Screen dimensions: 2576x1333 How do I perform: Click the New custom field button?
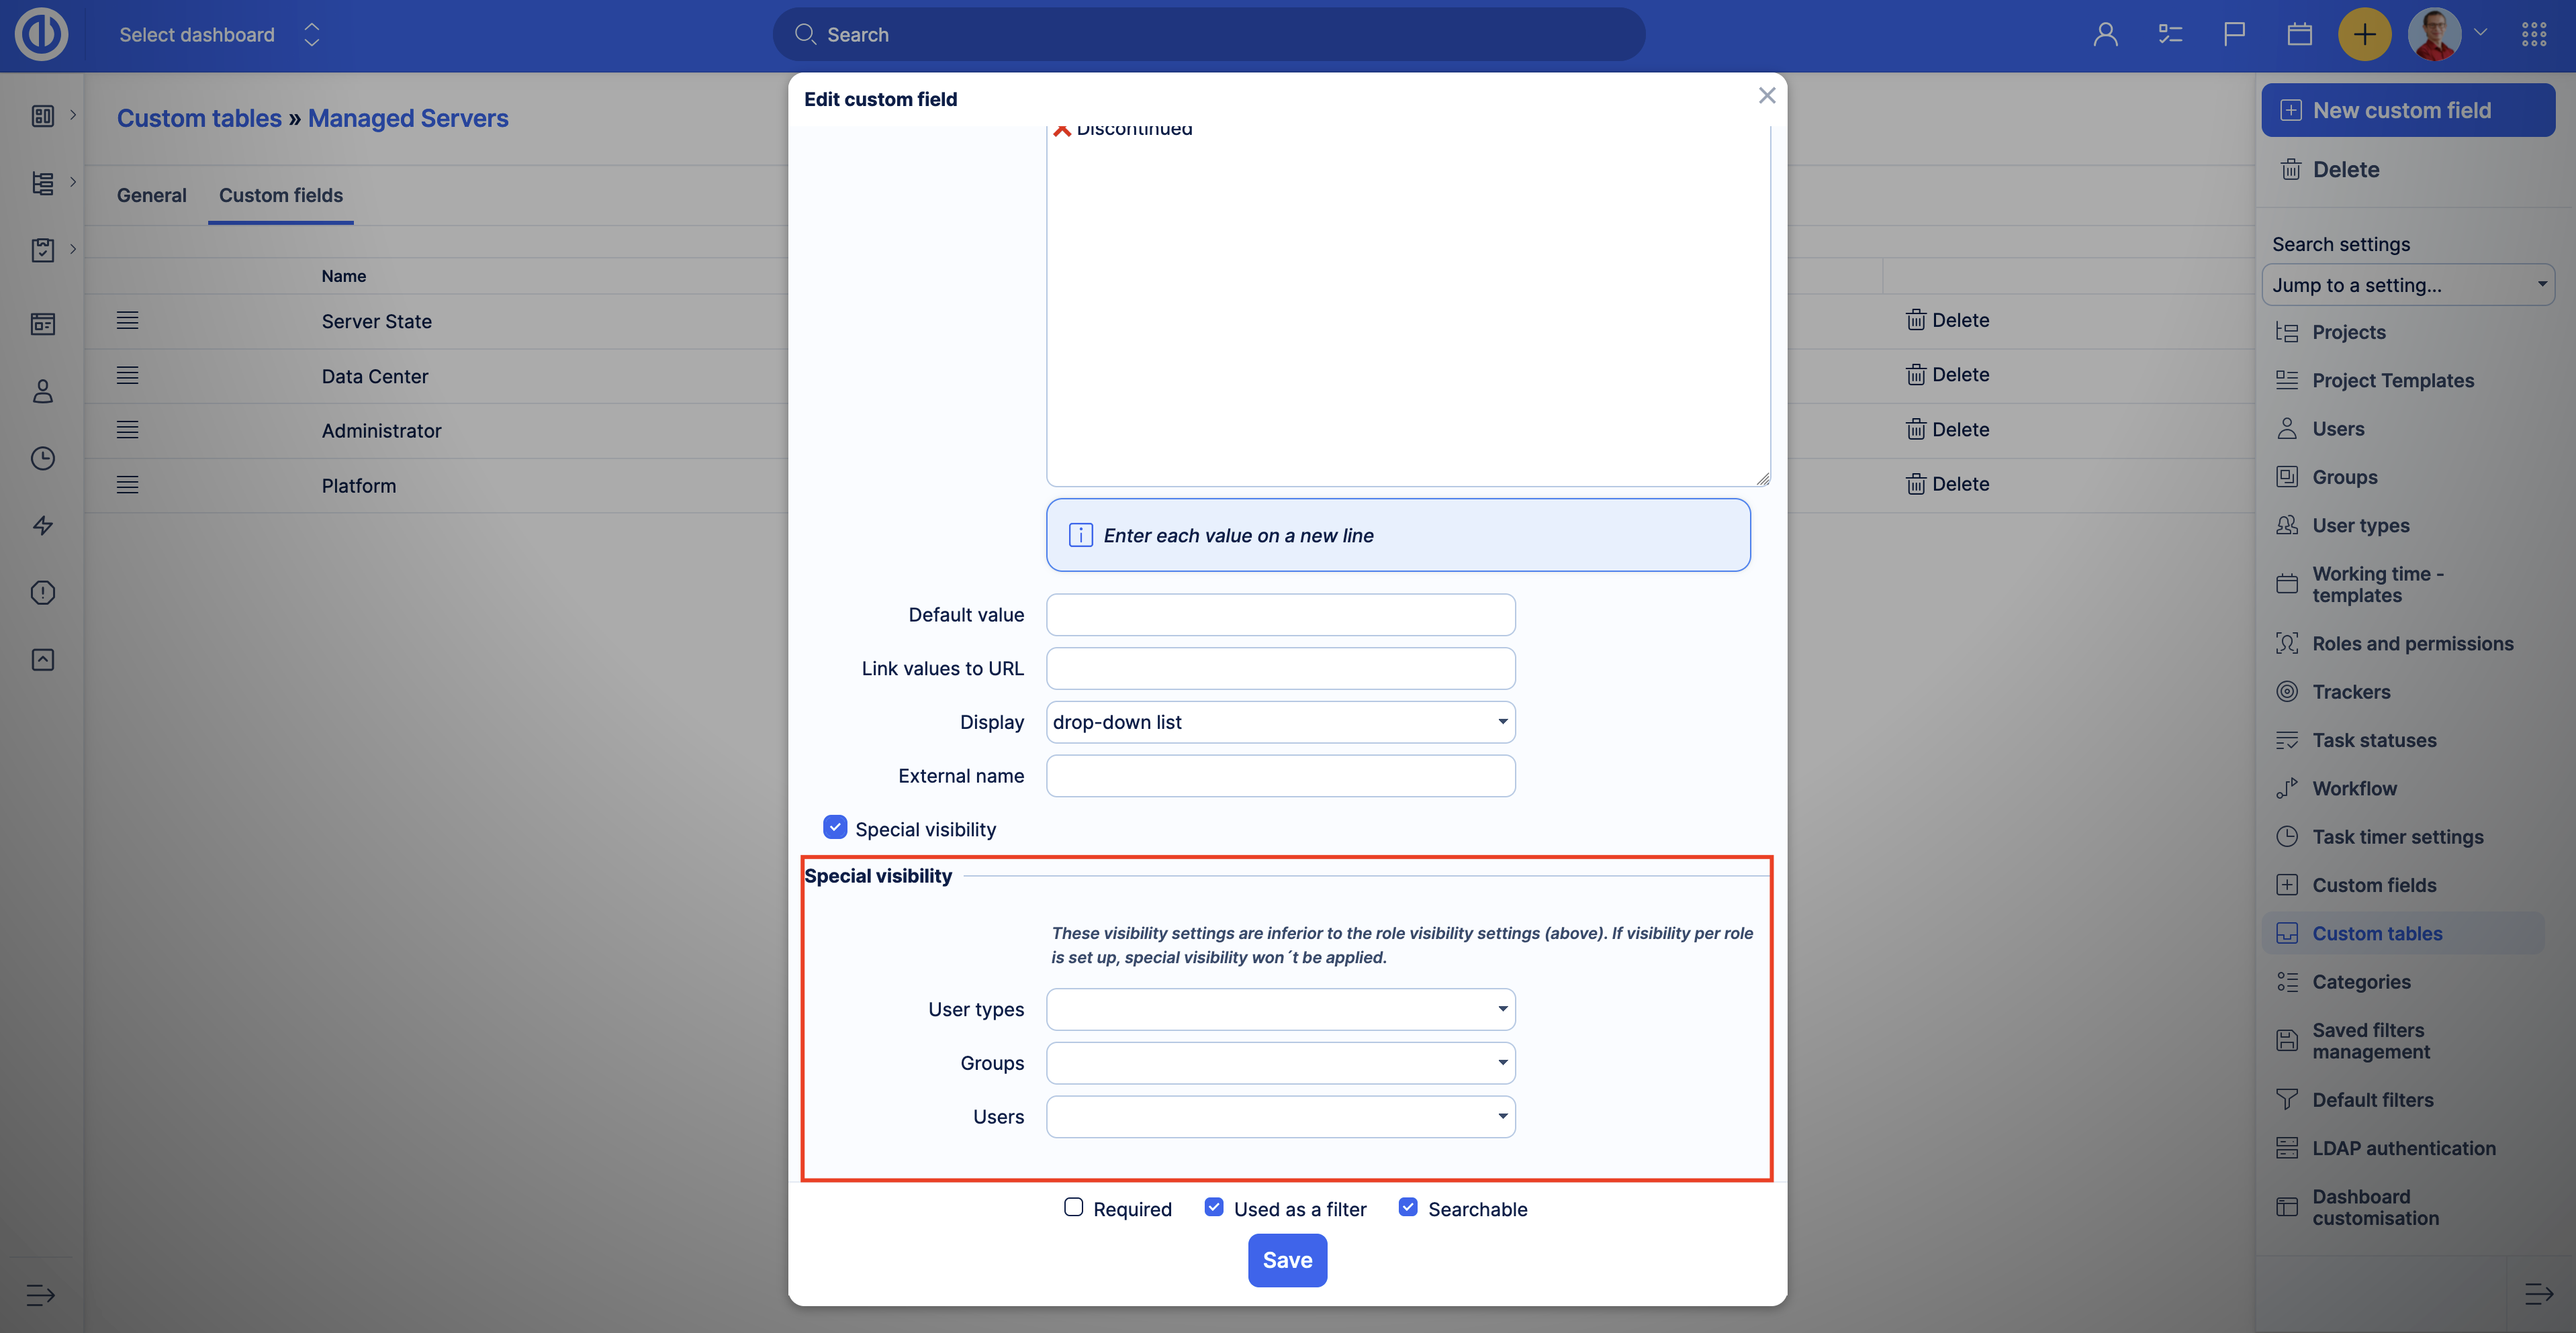pos(2408,110)
